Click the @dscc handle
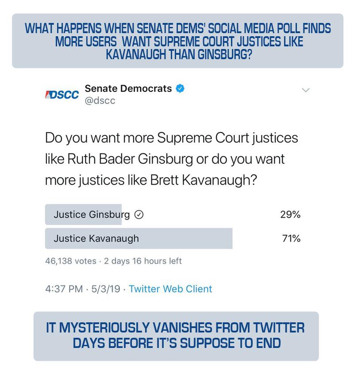Screen dimensions: 354x374 tap(100, 101)
